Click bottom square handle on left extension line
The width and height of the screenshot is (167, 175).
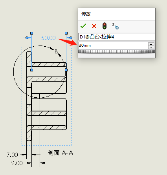31,70
